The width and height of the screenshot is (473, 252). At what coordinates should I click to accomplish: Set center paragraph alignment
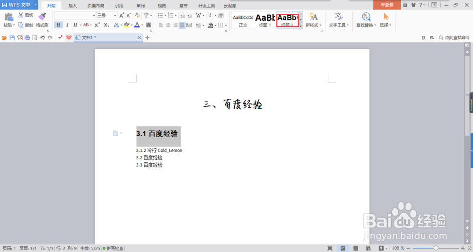168,26
